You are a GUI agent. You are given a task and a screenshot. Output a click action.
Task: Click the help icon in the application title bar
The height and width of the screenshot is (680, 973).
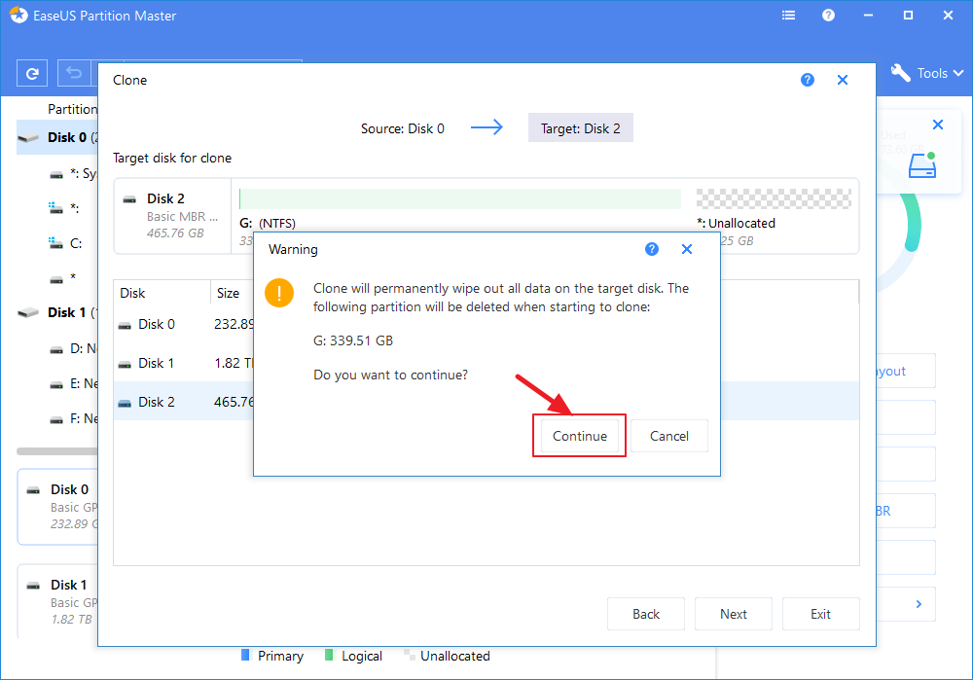click(x=828, y=16)
